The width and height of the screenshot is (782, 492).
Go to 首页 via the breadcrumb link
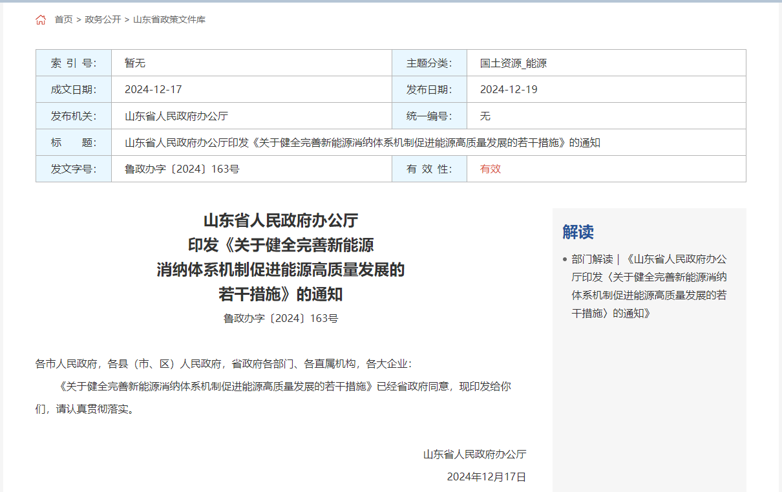pyautogui.click(x=63, y=20)
